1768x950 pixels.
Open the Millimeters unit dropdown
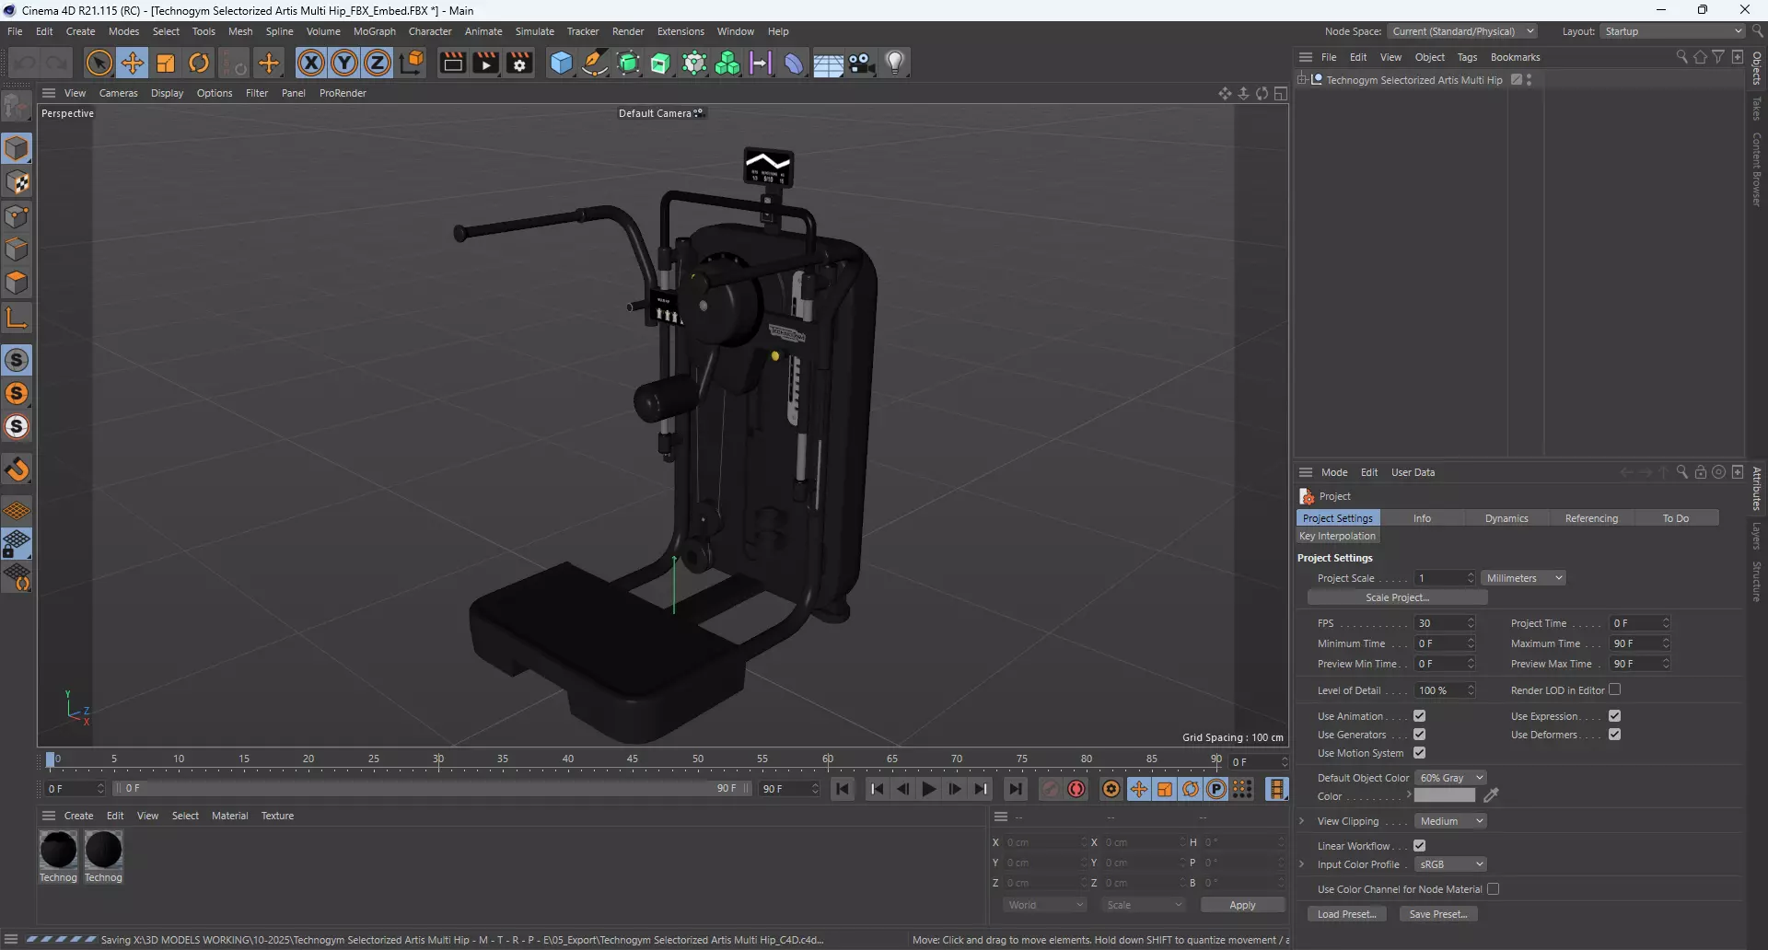[1524, 578]
